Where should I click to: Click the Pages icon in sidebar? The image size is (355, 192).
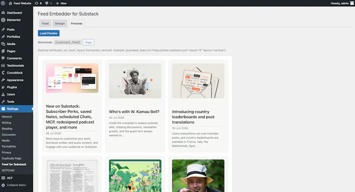coord(3,51)
